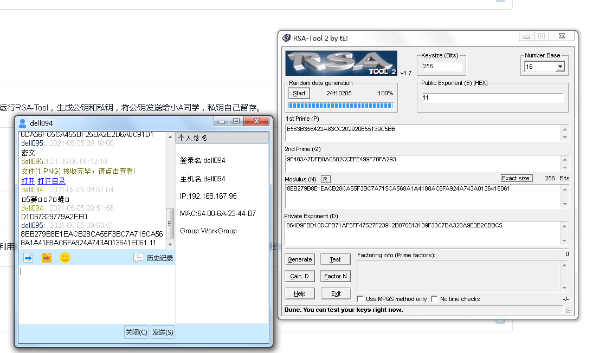
Task: Click MAC:64-00-6A-23-44-B7 text
Action: (218, 214)
